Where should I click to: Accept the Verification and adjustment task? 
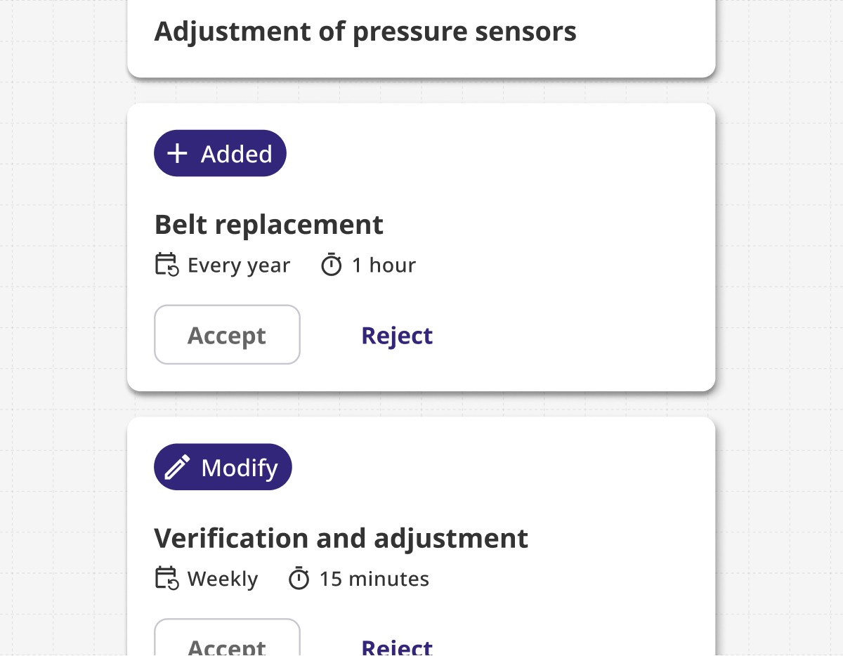tap(227, 645)
